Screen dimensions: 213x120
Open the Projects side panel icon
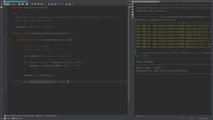[x=1, y=7]
